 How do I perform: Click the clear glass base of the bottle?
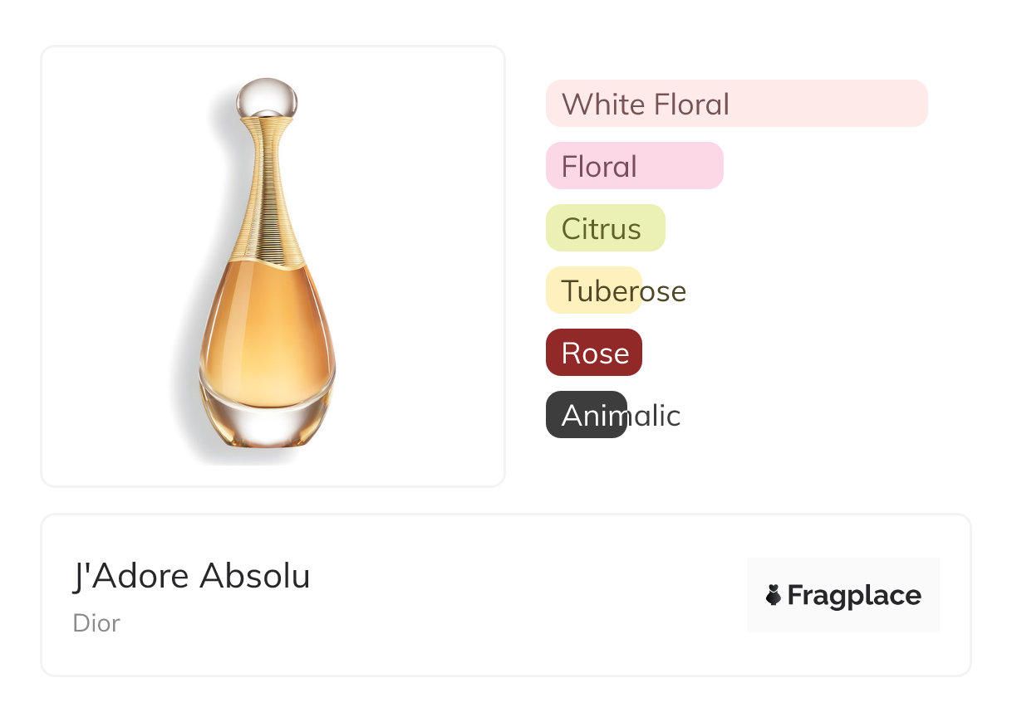coord(267,422)
